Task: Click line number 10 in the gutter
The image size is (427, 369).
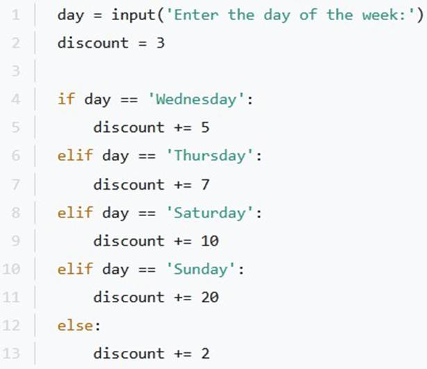Action: 11,269
